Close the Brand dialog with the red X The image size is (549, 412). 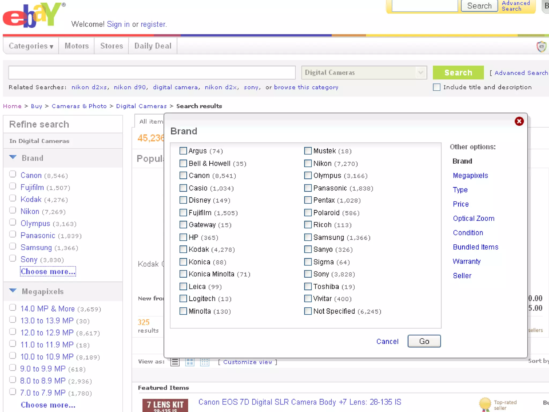coord(519,122)
